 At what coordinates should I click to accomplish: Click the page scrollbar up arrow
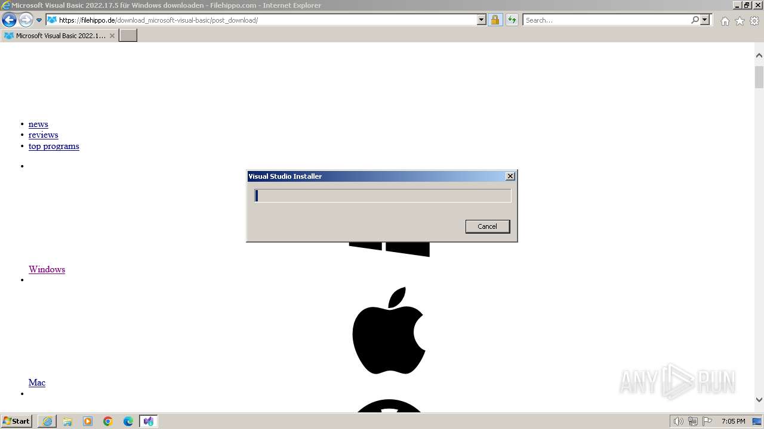[x=759, y=55]
